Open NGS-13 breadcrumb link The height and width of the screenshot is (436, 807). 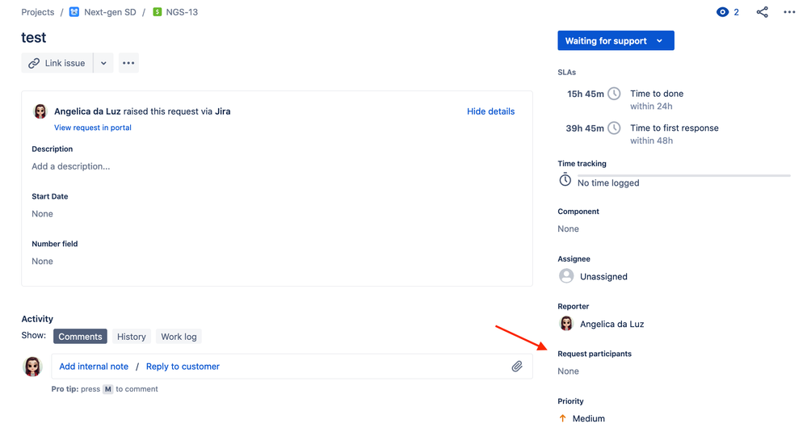pos(182,12)
